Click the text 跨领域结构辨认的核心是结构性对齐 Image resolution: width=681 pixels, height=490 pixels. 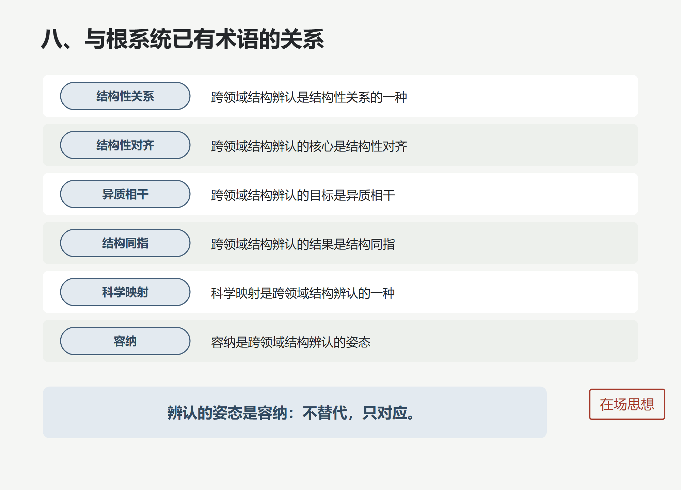[309, 146]
